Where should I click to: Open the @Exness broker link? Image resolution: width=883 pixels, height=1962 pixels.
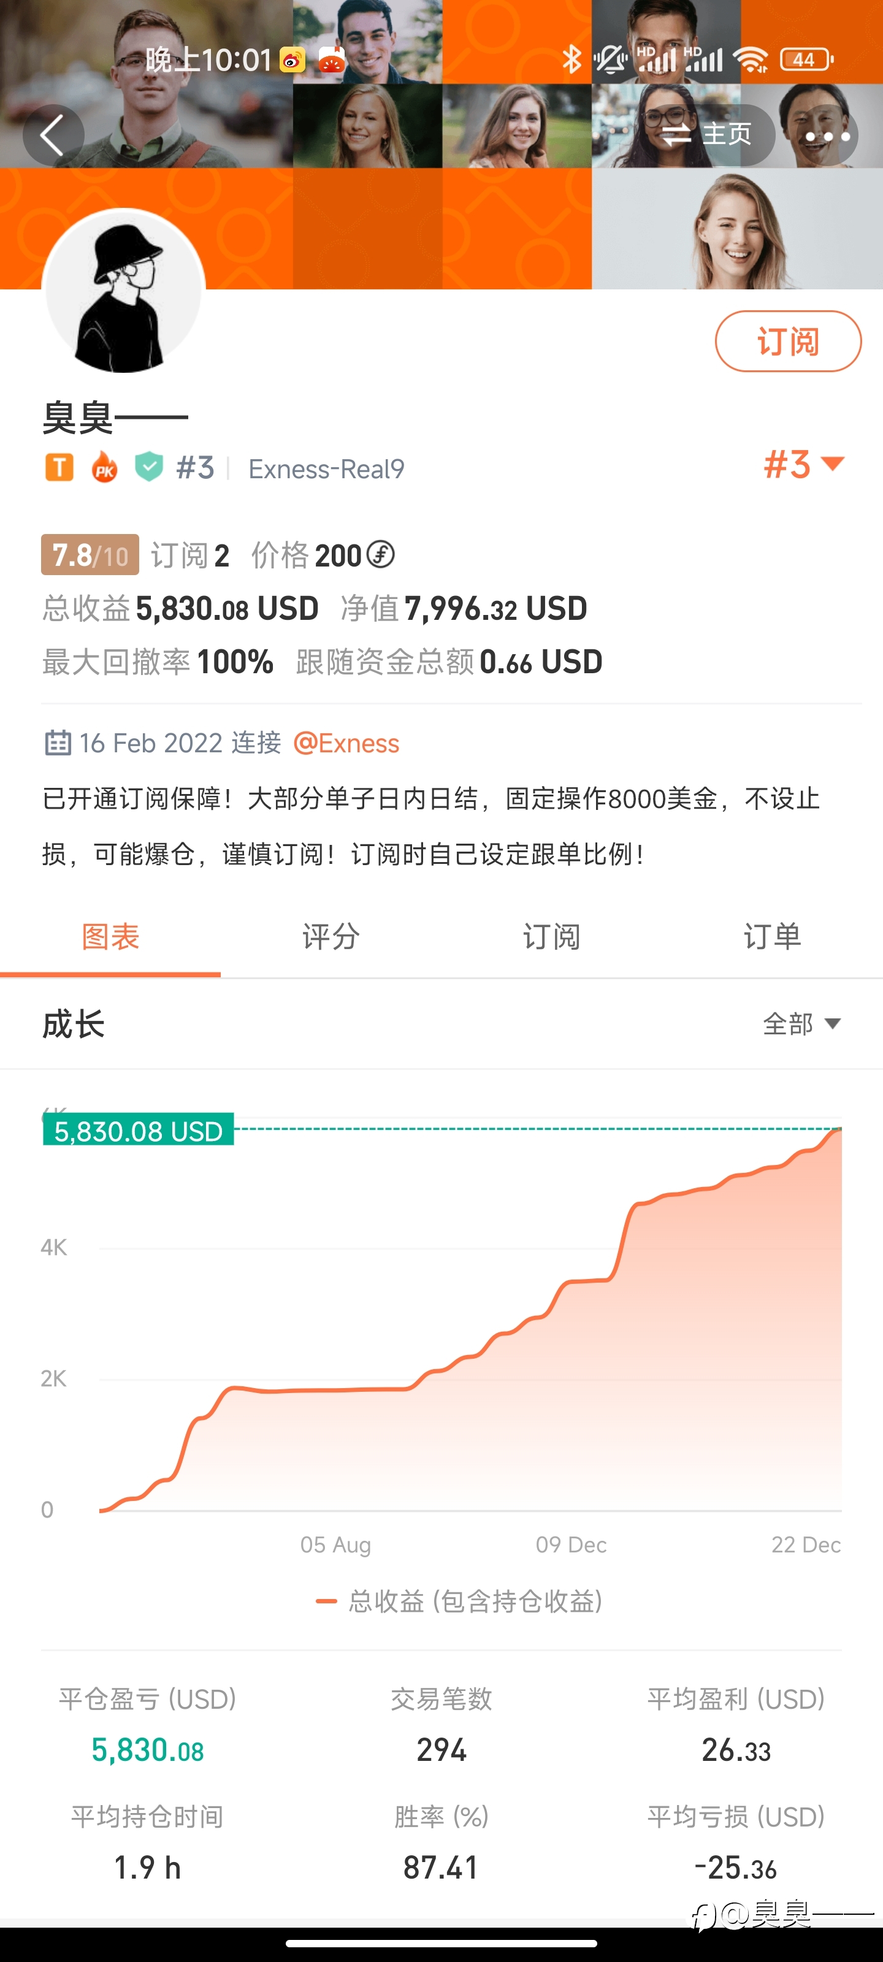tap(346, 742)
